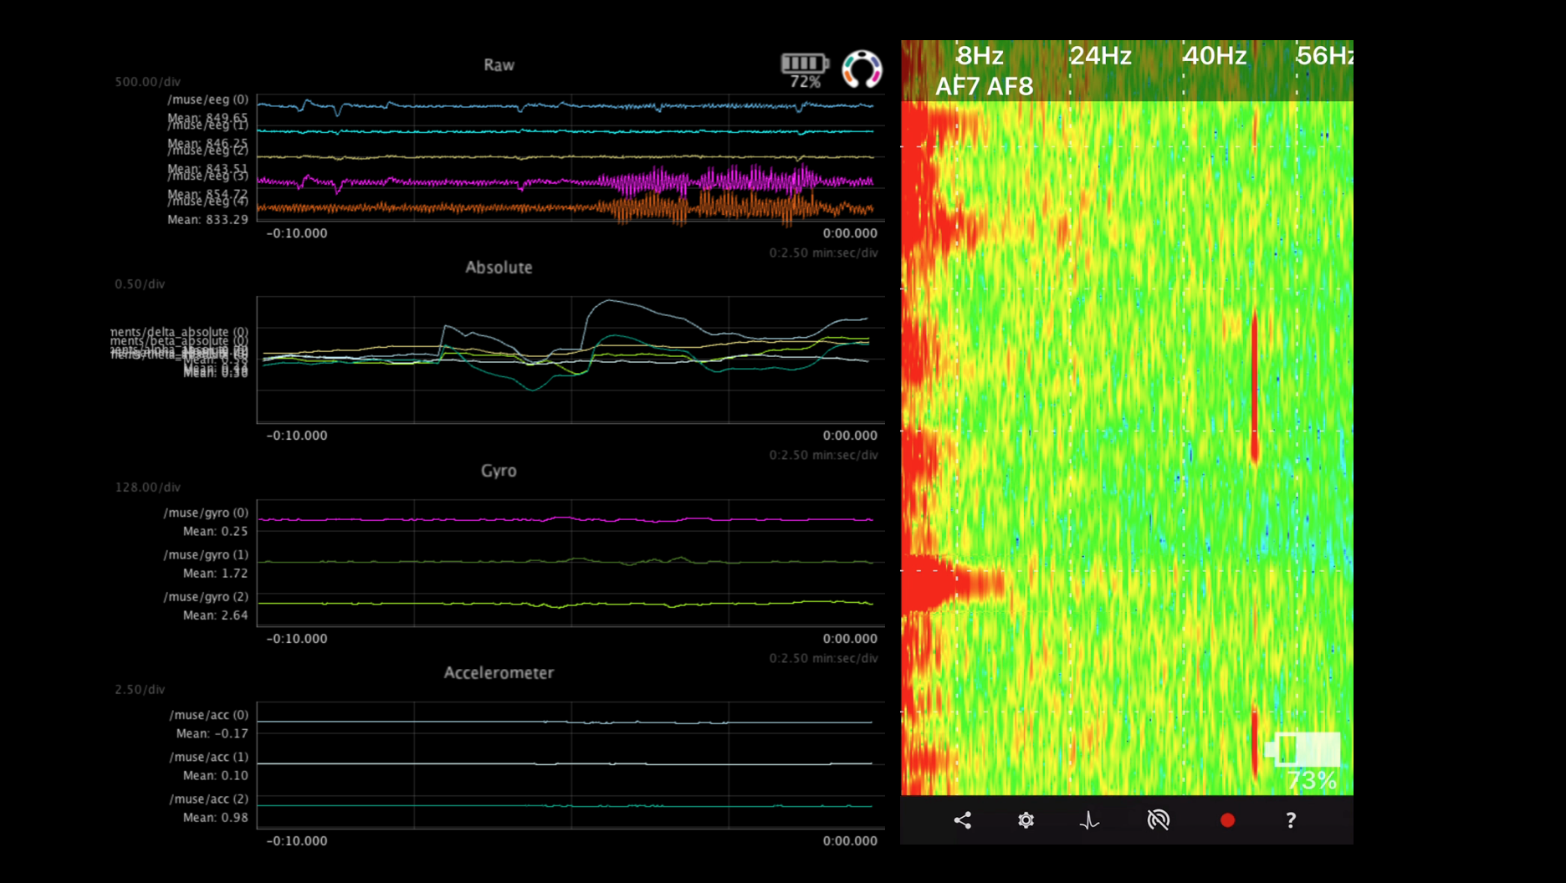
Task: Click the Accelerometer graph title
Action: (x=499, y=673)
